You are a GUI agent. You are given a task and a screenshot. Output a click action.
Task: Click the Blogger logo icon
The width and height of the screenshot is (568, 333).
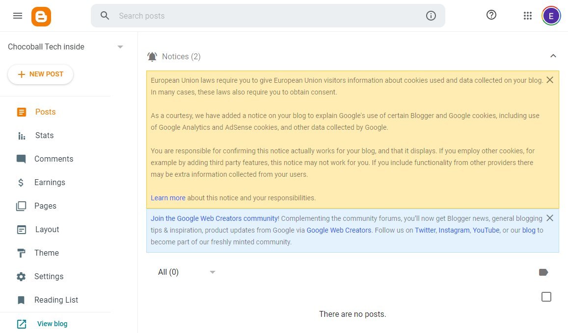coord(41,16)
